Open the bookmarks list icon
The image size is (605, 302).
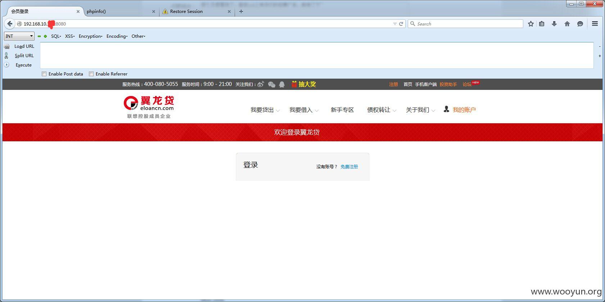point(542,24)
